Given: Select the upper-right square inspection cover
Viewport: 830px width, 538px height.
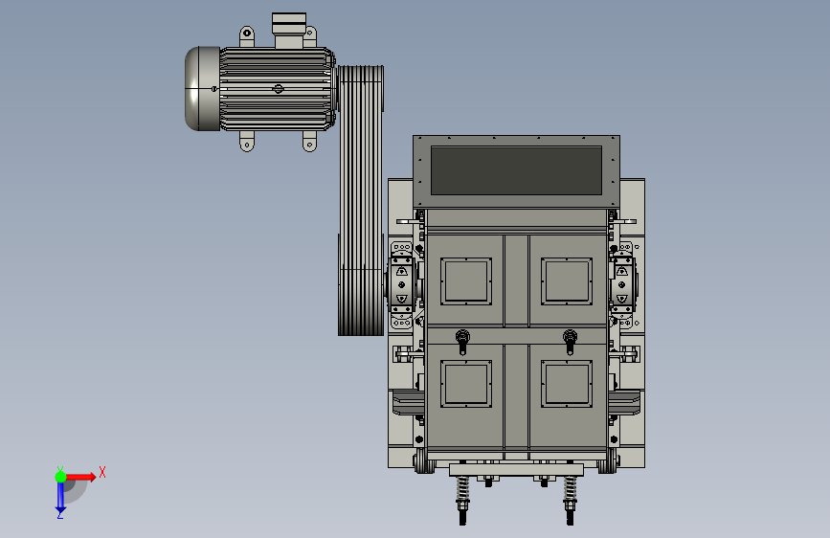Looking at the screenshot, I should coord(567,281).
